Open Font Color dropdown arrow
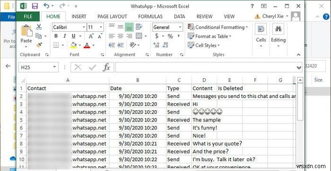The height and width of the screenshot is (171, 331). coord(93,45)
